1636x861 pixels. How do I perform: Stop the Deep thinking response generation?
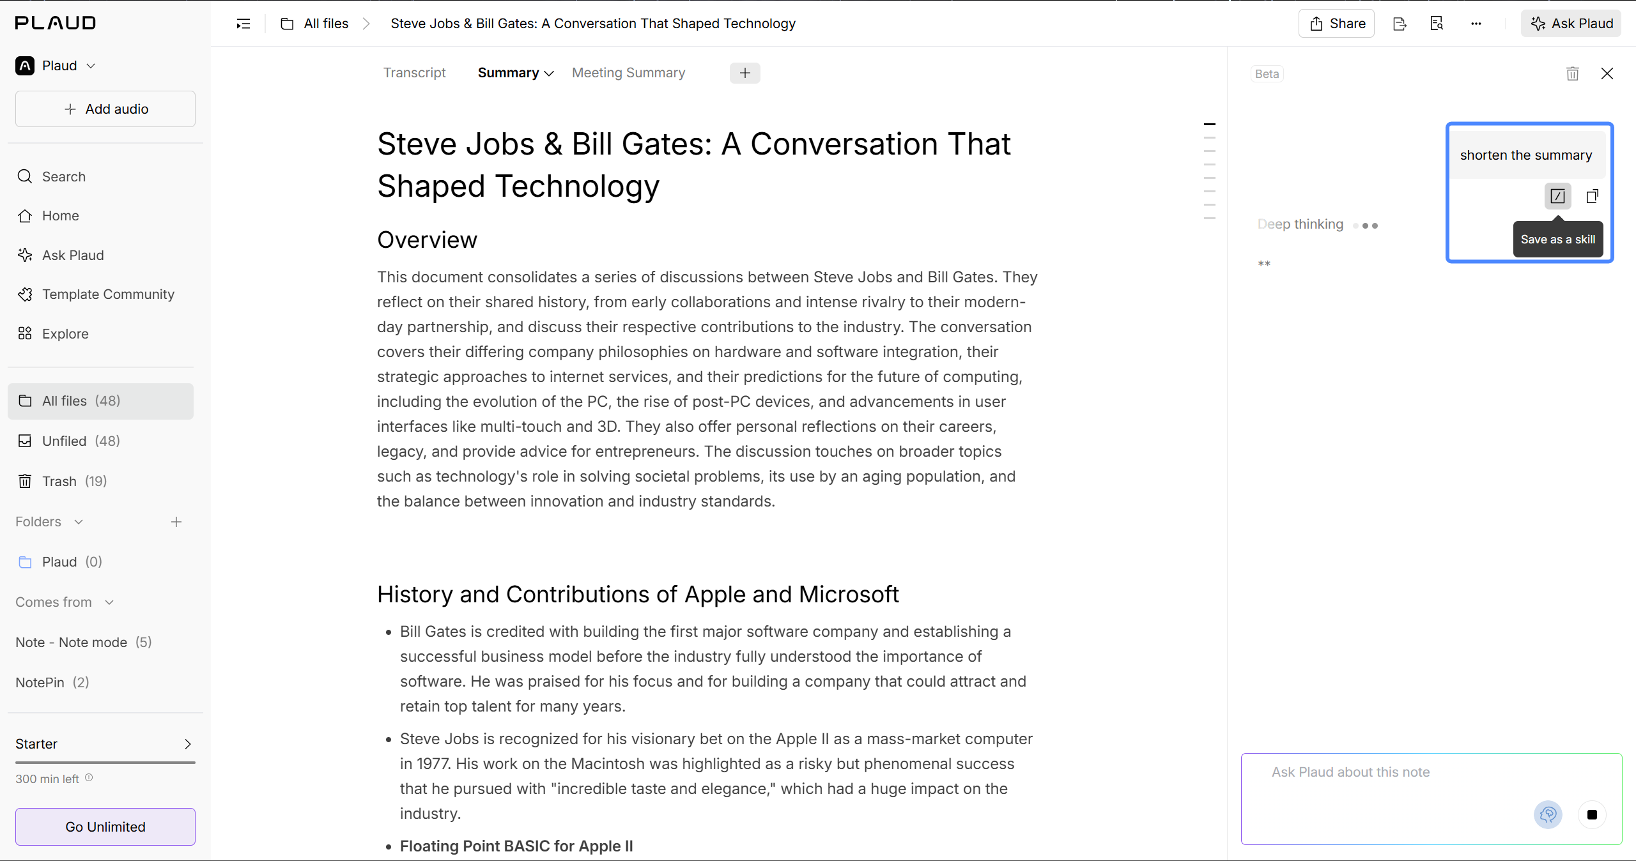[1592, 814]
